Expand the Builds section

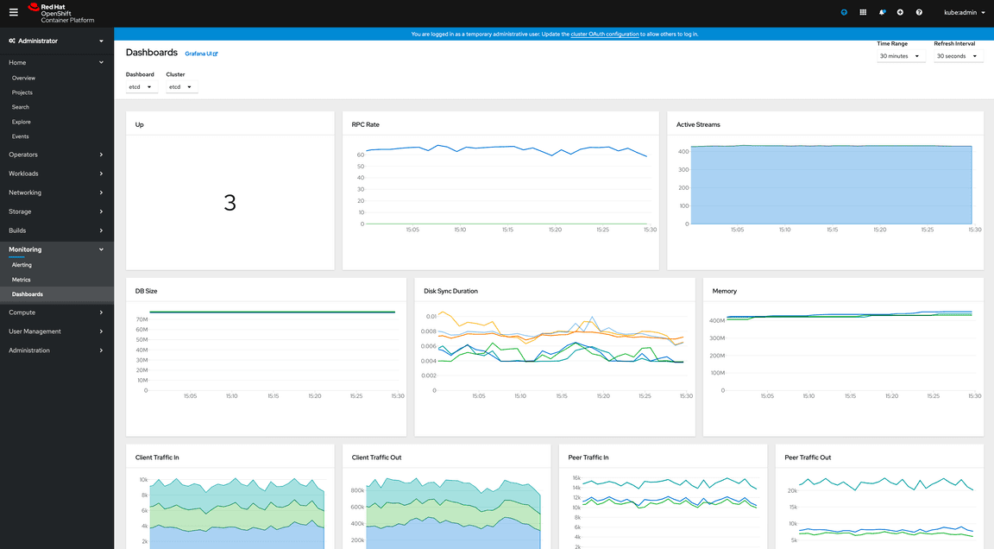[x=56, y=230]
